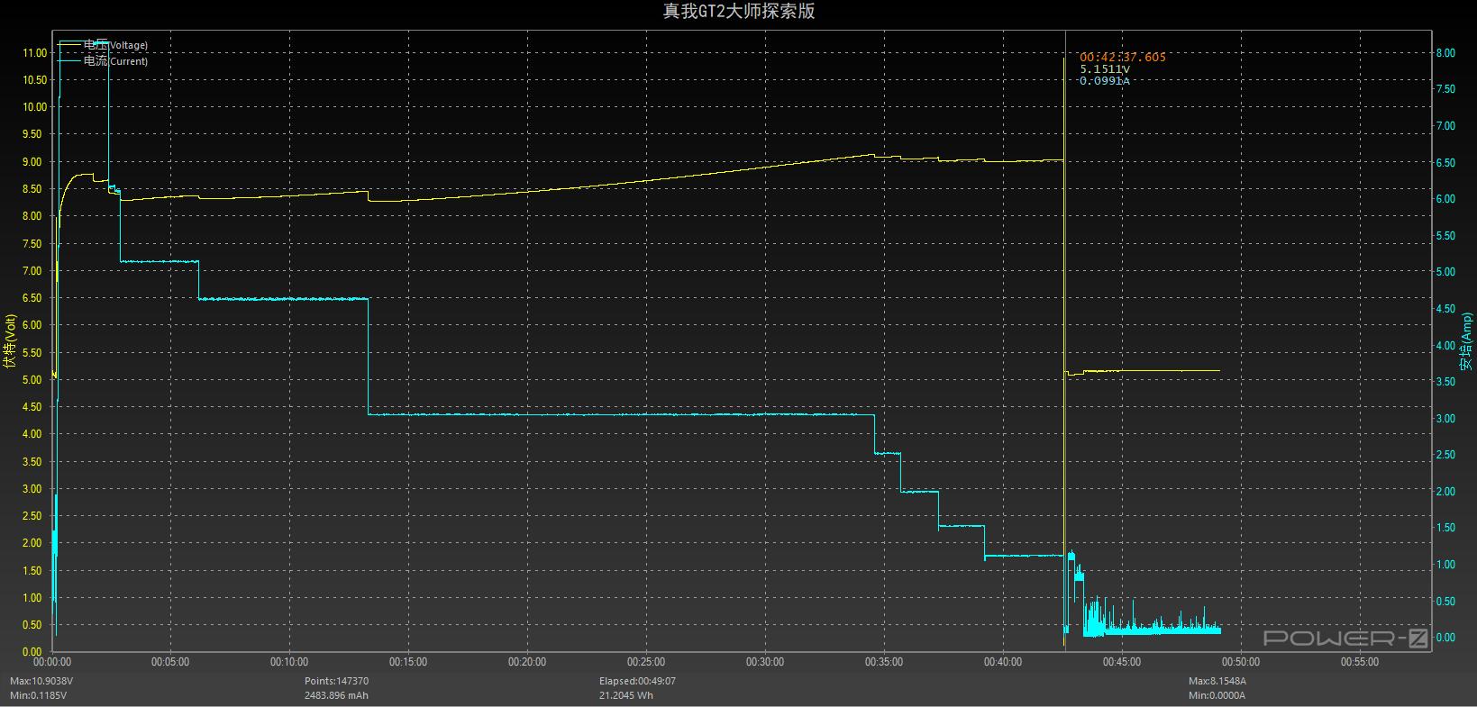Click the cursor current readout 0.0991A
The height and width of the screenshot is (707, 1477).
1104,81
